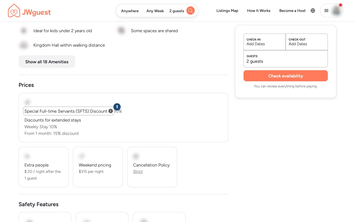This screenshot has width=355, height=222.
Task: Open Become a Host page
Action: pos(292,11)
